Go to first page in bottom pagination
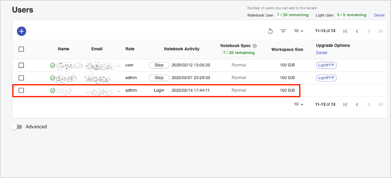This screenshot has width=391, height=178. pyautogui.click(x=345, y=104)
